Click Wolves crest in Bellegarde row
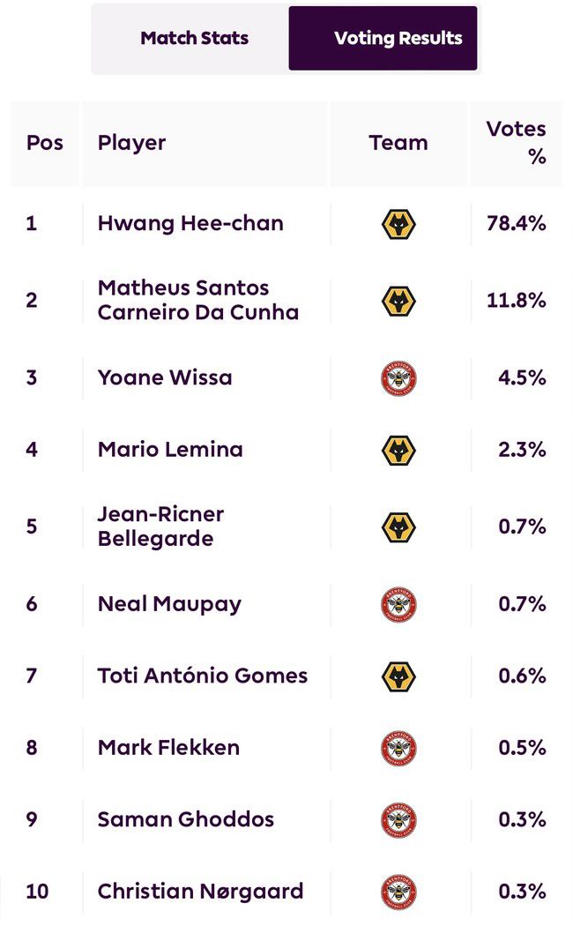 tap(398, 527)
